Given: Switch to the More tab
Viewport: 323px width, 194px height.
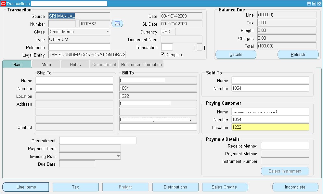Looking at the screenshot, I should [45, 64].
